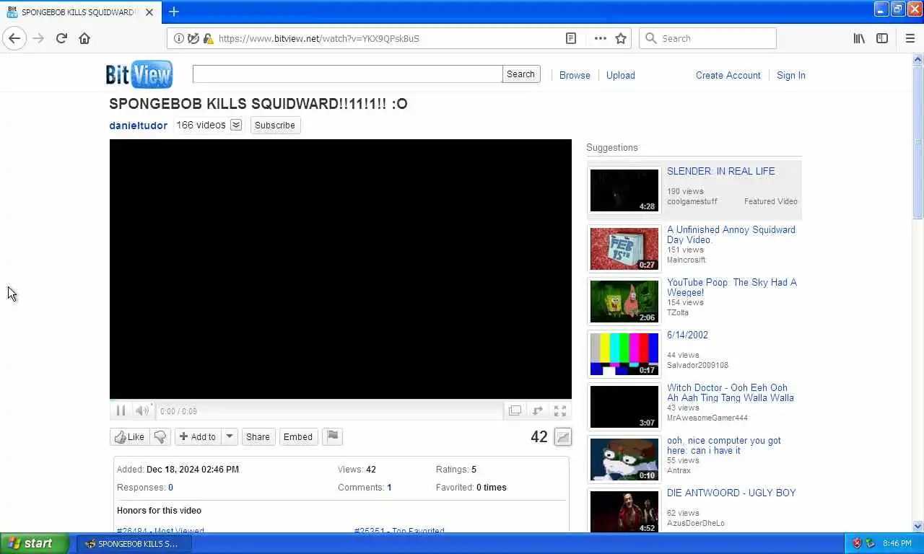Open danieltudor channel link
Viewport: 924px width, 554px height.
(x=138, y=126)
